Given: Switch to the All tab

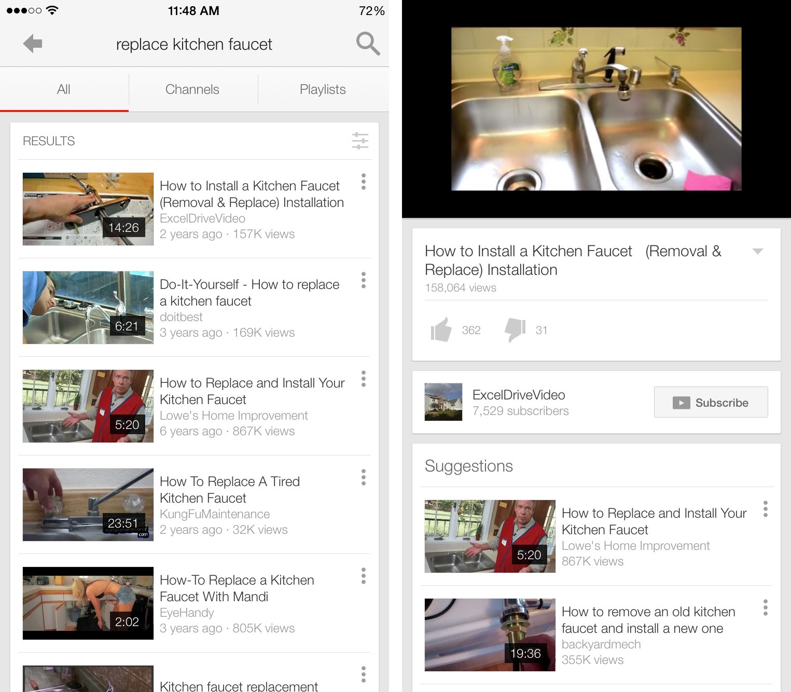Looking at the screenshot, I should click(64, 89).
